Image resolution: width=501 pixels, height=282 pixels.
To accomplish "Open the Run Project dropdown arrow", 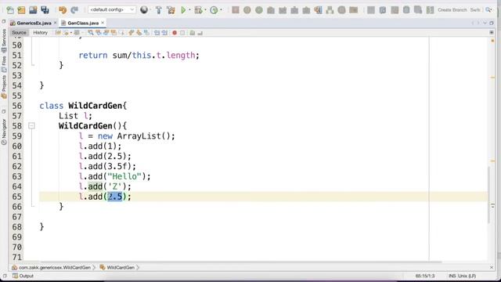I will coord(189,10).
